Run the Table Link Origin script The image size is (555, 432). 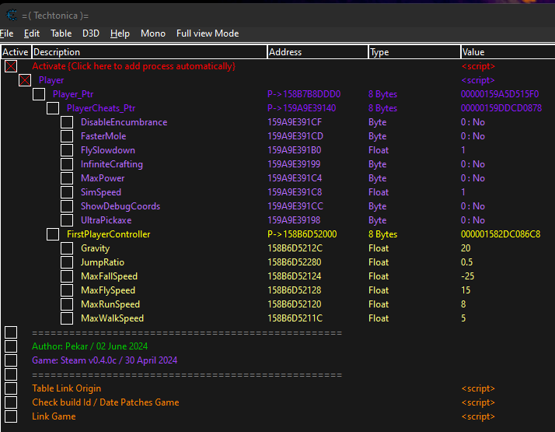[66, 388]
